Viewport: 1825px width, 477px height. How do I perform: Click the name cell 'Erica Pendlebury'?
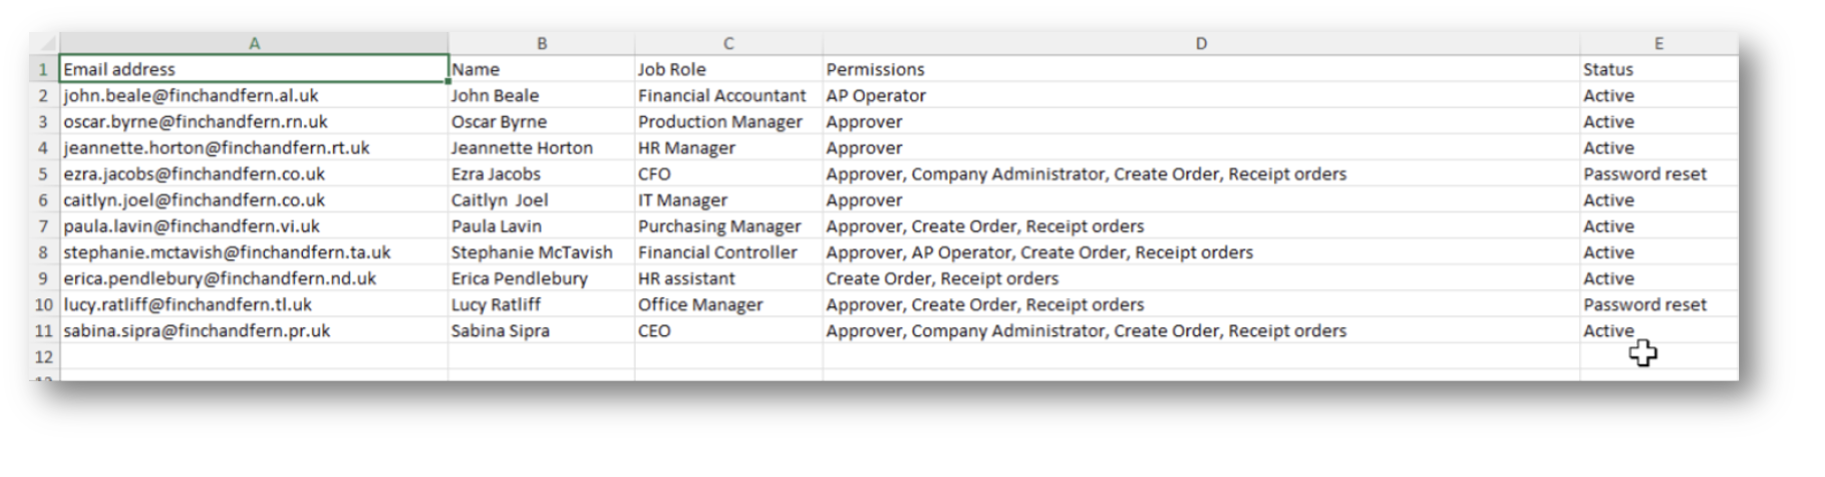point(541,278)
